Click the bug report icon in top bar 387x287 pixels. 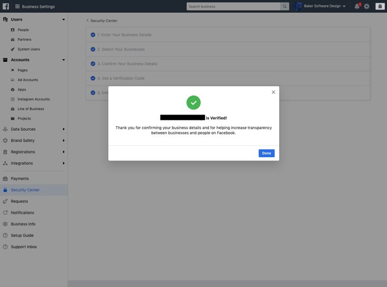point(380,6)
